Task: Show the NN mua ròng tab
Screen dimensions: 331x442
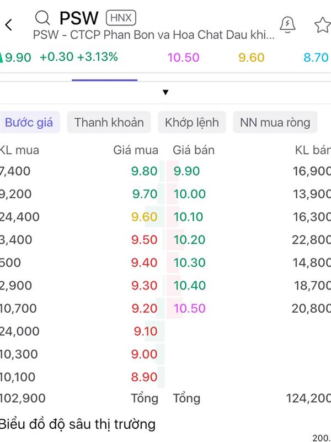Action: (x=275, y=122)
